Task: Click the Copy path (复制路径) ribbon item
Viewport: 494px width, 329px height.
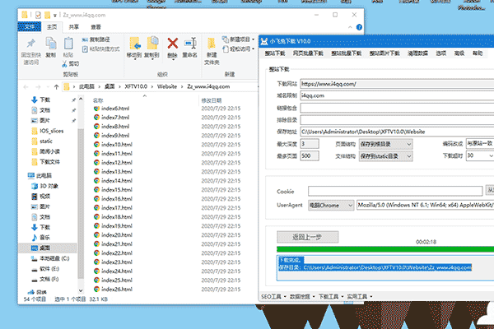Action: [x=96, y=39]
